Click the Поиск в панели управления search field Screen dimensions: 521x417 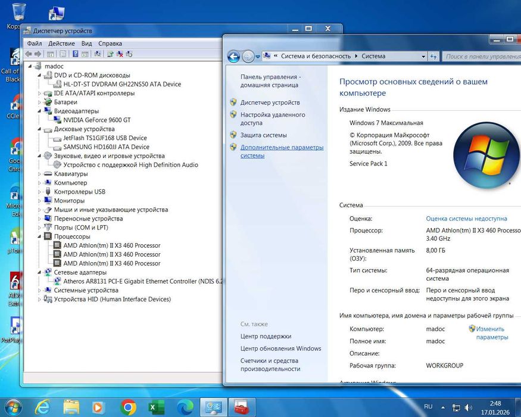[482, 57]
